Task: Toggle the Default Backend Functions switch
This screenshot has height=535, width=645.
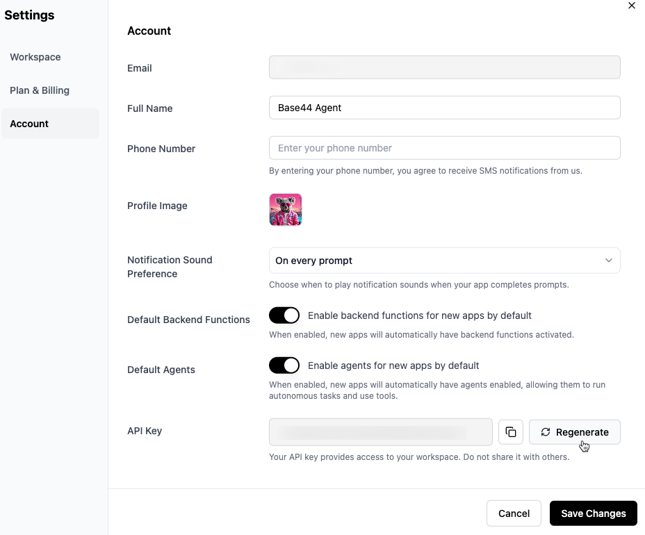Action: click(284, 315)
